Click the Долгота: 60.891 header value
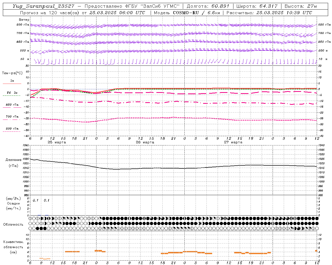Viewport: 332px width, 265px height. point(208,6)
